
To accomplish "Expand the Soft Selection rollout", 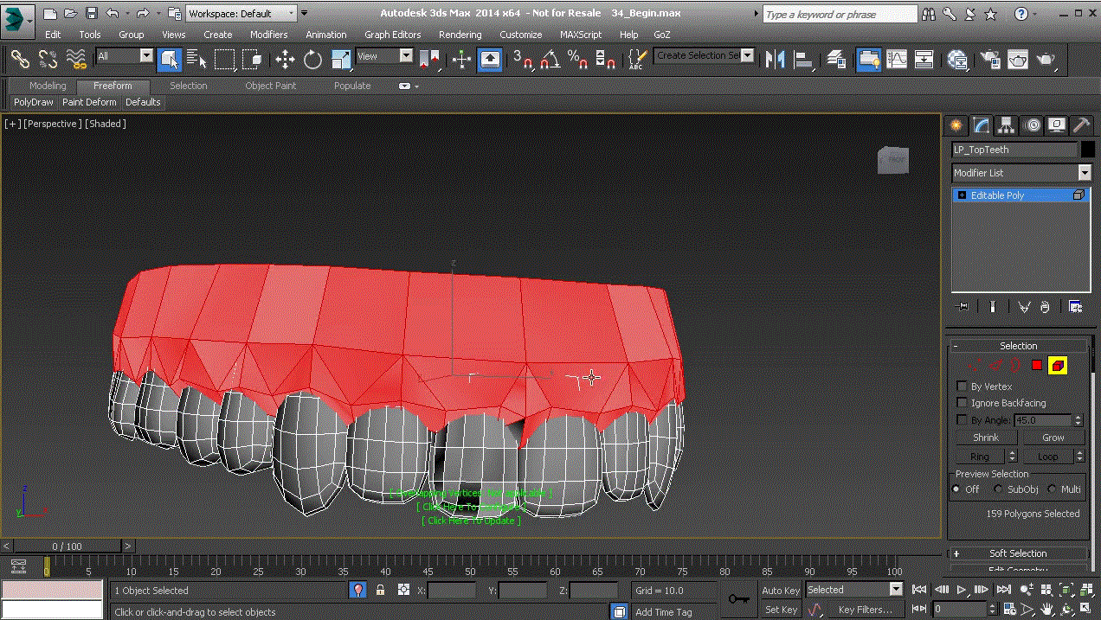I will (x=1018, y=553).
